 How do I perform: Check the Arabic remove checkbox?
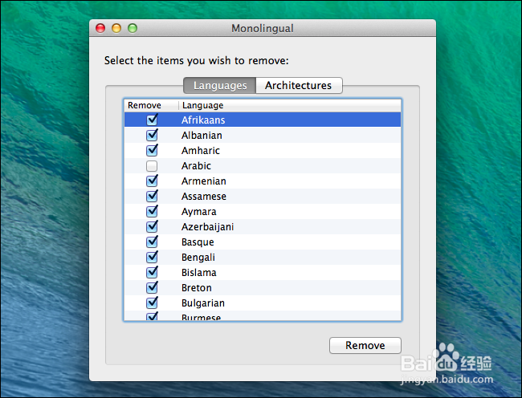tap(152, 166)
